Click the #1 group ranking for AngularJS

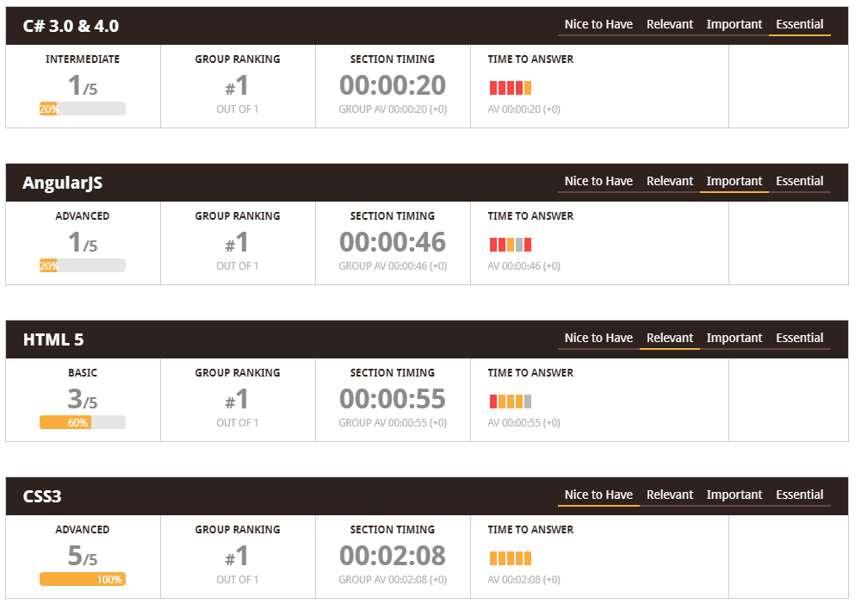(x=237, y=242)
